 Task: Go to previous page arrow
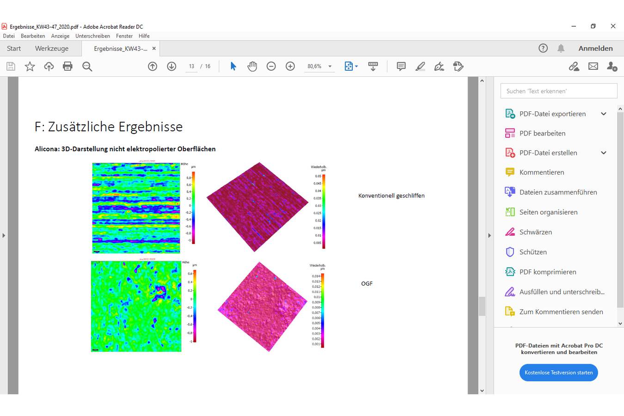(153, 67)
